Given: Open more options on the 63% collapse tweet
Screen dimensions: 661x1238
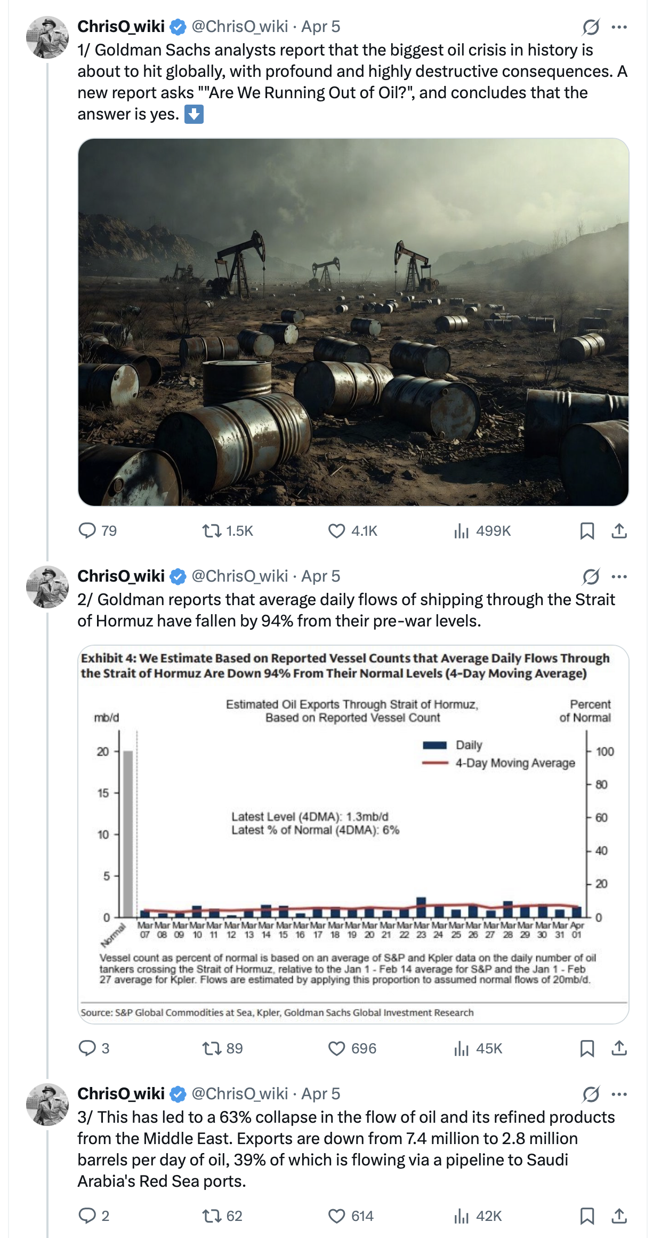Looking at the screenshot, I should coord(619,1094).
